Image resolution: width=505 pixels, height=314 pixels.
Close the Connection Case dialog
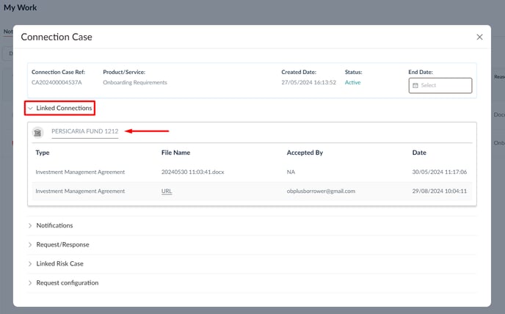[x=479, y=37]
